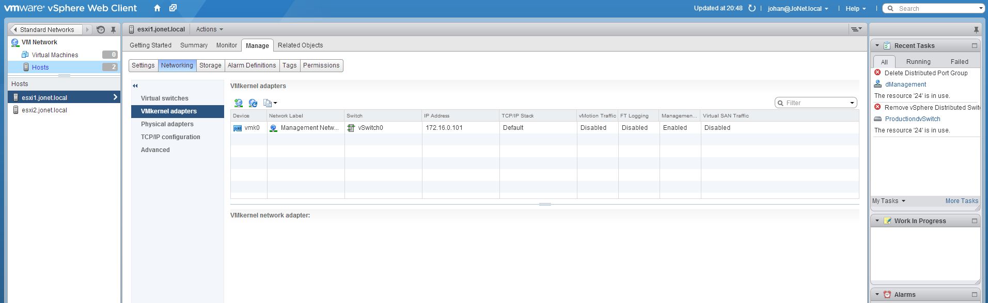
Task: Open the My Tasks dropdown
Action: point(889,201)
